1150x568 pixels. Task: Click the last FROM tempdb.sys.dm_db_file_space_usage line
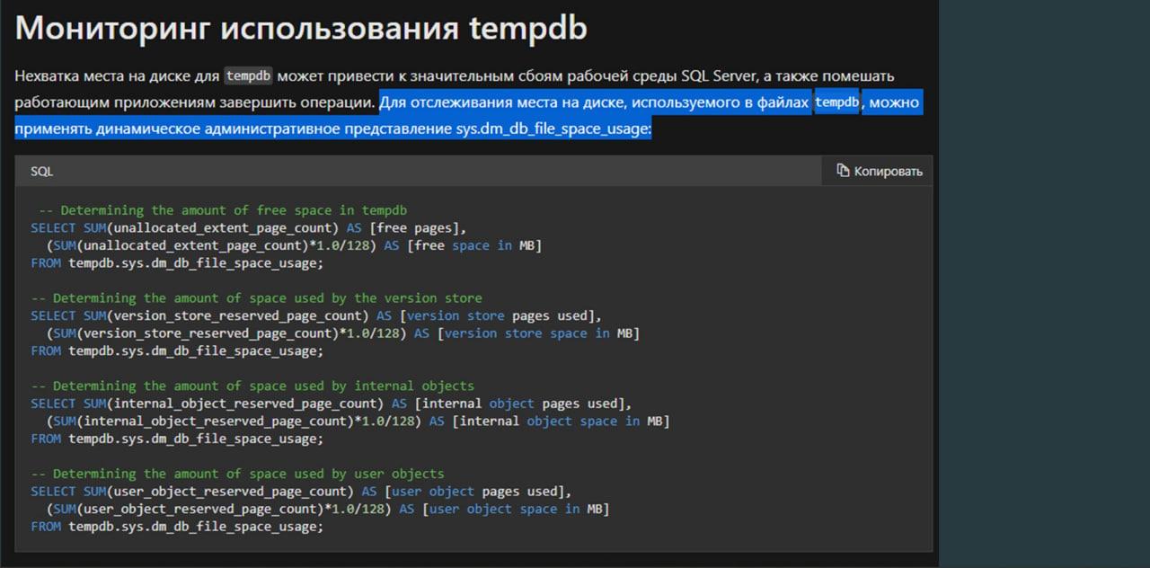(176, 527)
